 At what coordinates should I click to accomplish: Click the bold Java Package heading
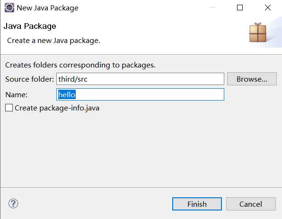(x=30, y=26)
